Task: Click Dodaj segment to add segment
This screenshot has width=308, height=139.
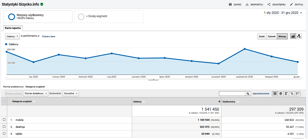Action: (x=109, y=16)
